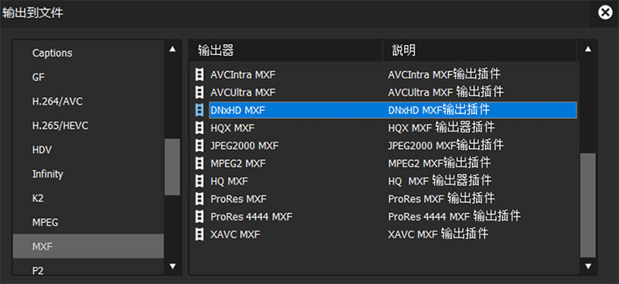Click the description 'AVCIntra MXF输出插件'
Viewport: 619px width, 284px height.
pyautogui.click(x=444, y=74)
